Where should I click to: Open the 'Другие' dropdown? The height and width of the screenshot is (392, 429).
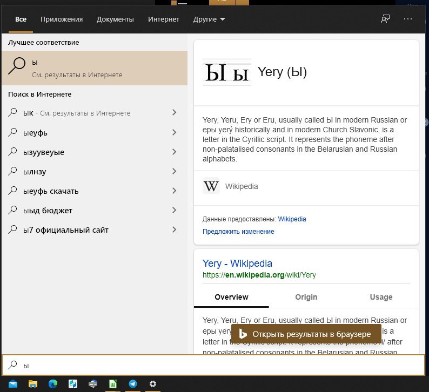pyautogui.click(x=209, y=19)
